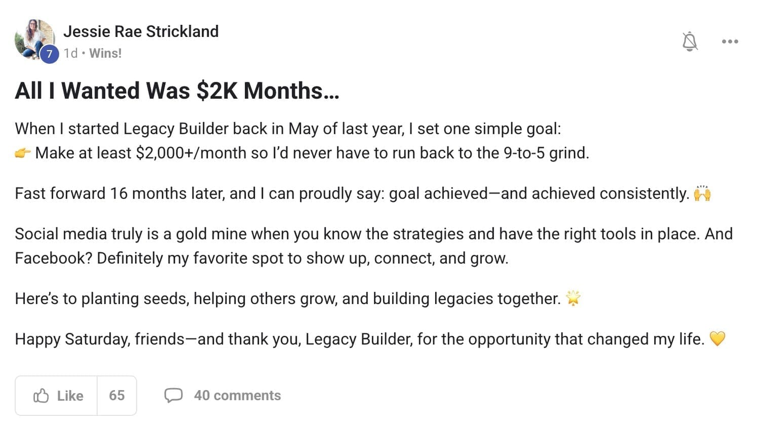Image resolution: width=760 pixels, height=424 pixels.
Task: Click the author name Jessie Rae Strickland
Action: click(x=141, y=31)
